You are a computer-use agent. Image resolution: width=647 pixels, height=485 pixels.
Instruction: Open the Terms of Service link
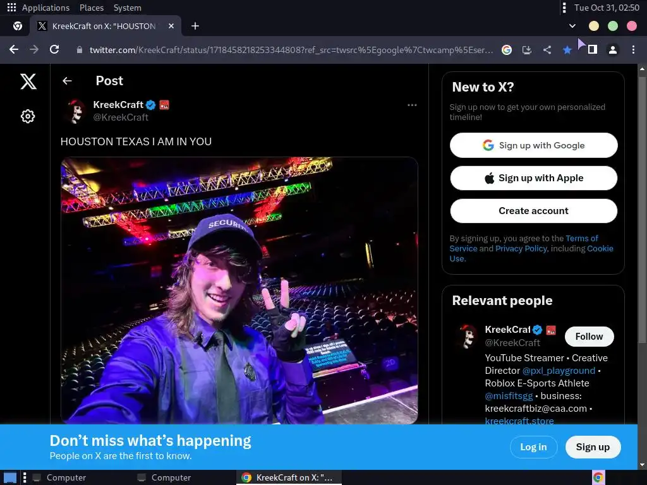(x=582, y=238)
